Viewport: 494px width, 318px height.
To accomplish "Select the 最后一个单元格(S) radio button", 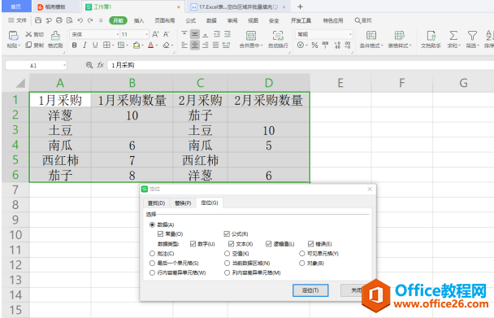I will tap(152, 264).
